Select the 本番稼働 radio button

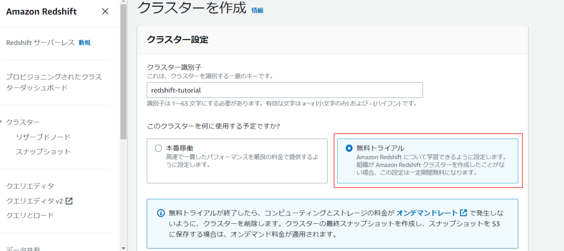(158, 148)
